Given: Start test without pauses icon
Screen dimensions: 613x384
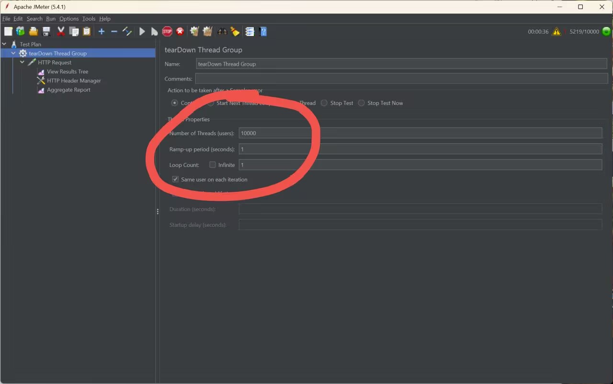Looking at the screenshot, I should [154, 32].
